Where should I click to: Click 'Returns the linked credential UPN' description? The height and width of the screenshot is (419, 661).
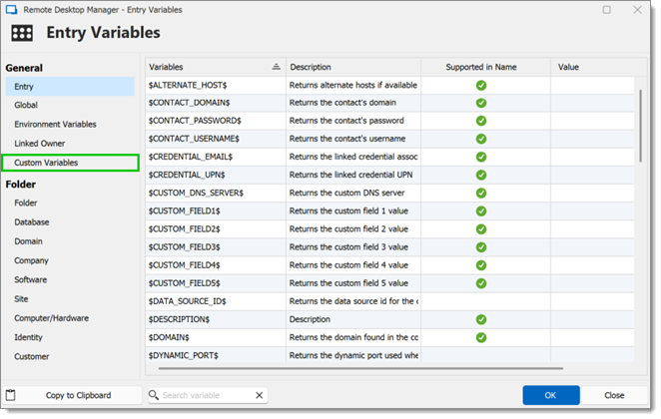pos(351,176)
